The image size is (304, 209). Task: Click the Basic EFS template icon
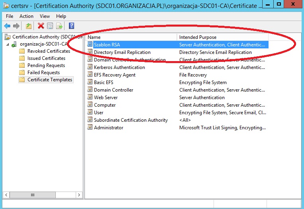coord(90,82)
